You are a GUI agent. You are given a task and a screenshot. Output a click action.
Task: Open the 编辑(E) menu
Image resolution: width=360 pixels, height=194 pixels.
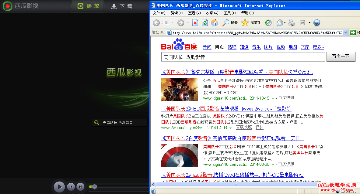pos(177,13)
